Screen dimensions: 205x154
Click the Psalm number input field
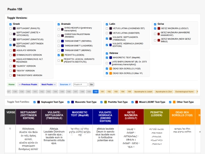pyautogui.click(x=80, y=84)
